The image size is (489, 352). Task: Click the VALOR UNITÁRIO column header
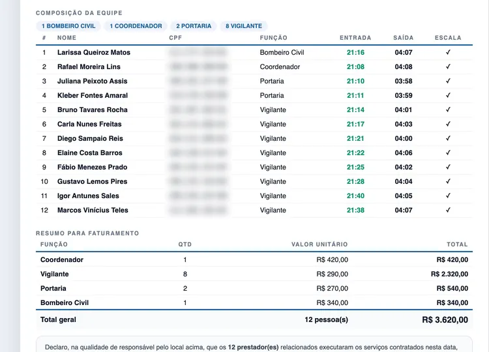[x=319, y=244]
